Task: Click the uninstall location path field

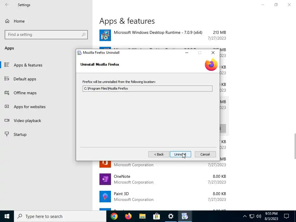Action: pos(147,88)
